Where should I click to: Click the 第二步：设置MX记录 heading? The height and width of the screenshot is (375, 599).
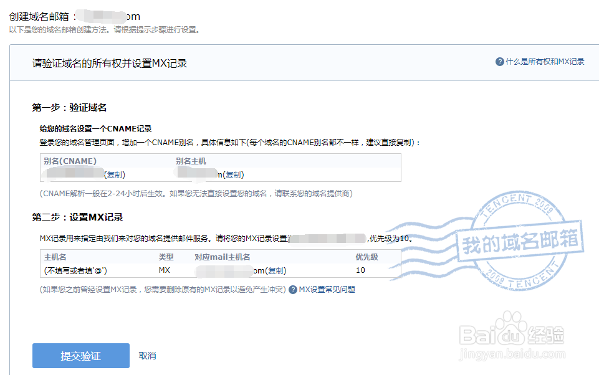(77, 217)
